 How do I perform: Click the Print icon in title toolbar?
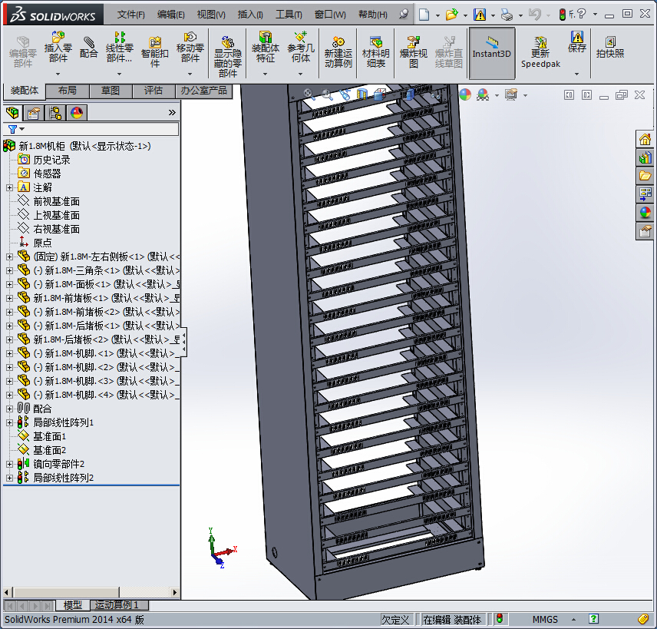507,15
